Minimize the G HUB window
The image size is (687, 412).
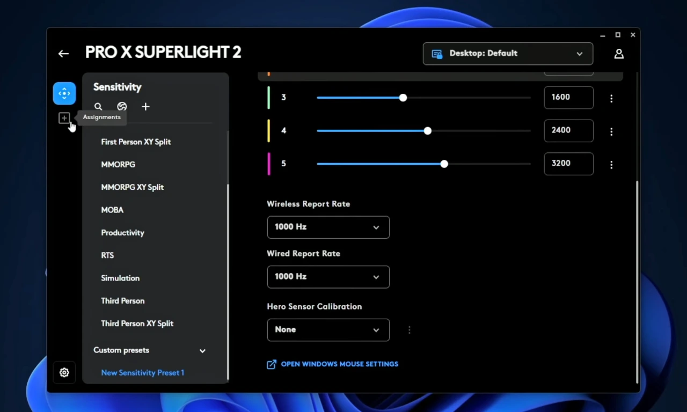point(603,35)
